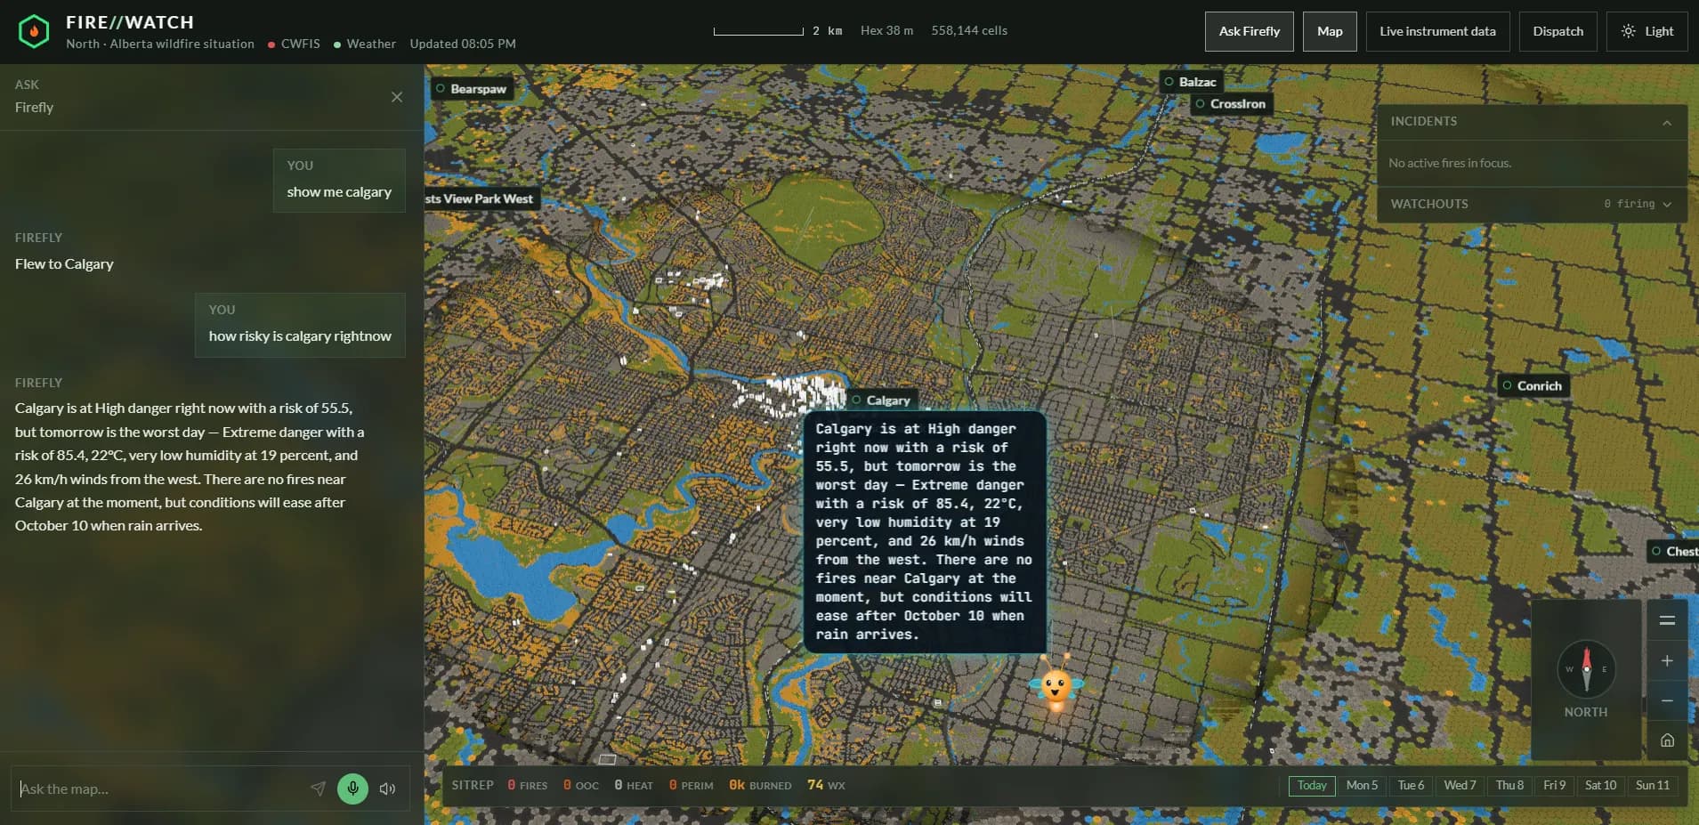Click the Balzac place marker

tap(1191, 82)
